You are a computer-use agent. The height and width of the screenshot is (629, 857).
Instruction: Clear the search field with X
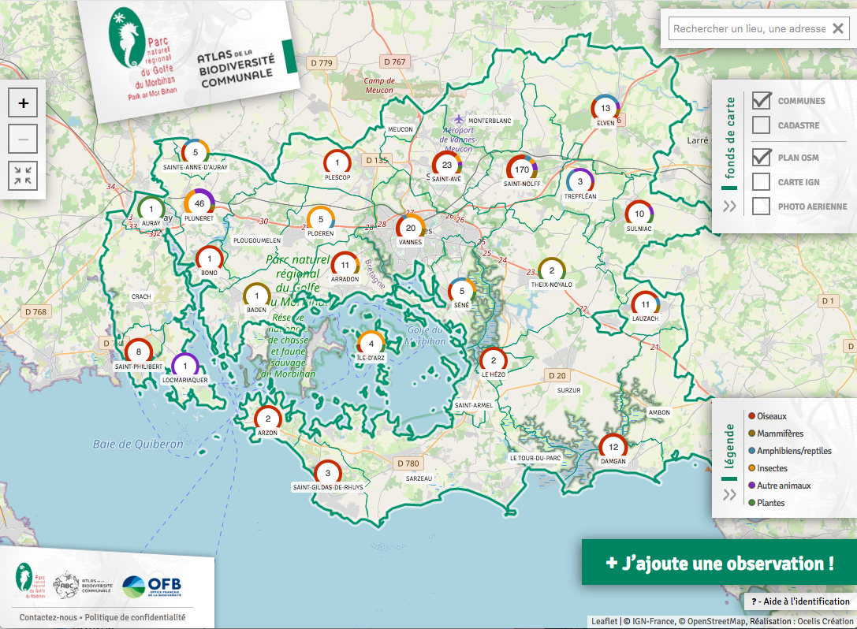tap(838, 28)
